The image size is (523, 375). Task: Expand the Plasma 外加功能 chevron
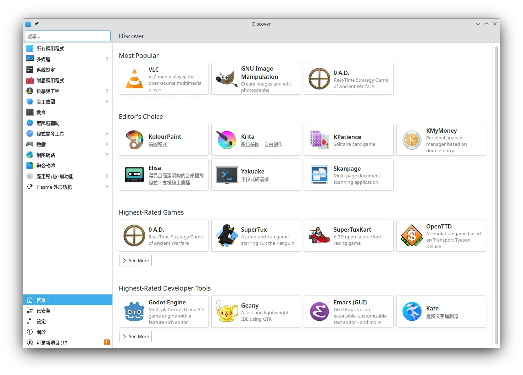(107, 187)
